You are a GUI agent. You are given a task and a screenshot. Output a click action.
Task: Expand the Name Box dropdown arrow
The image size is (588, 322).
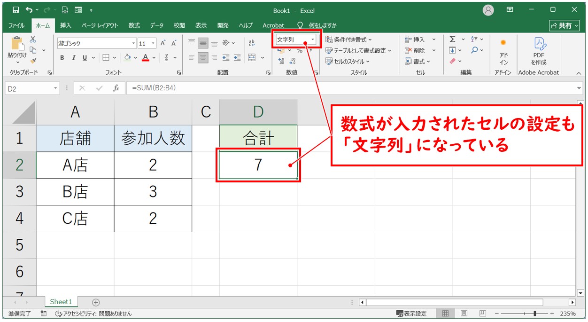(x=56, y=88)
